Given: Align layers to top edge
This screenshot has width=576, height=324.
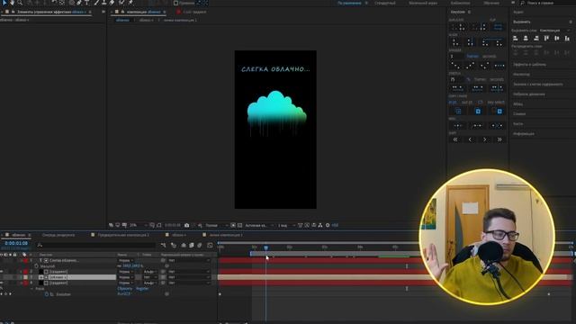Looking at the screenshot, I should click(x=546, y=38).
